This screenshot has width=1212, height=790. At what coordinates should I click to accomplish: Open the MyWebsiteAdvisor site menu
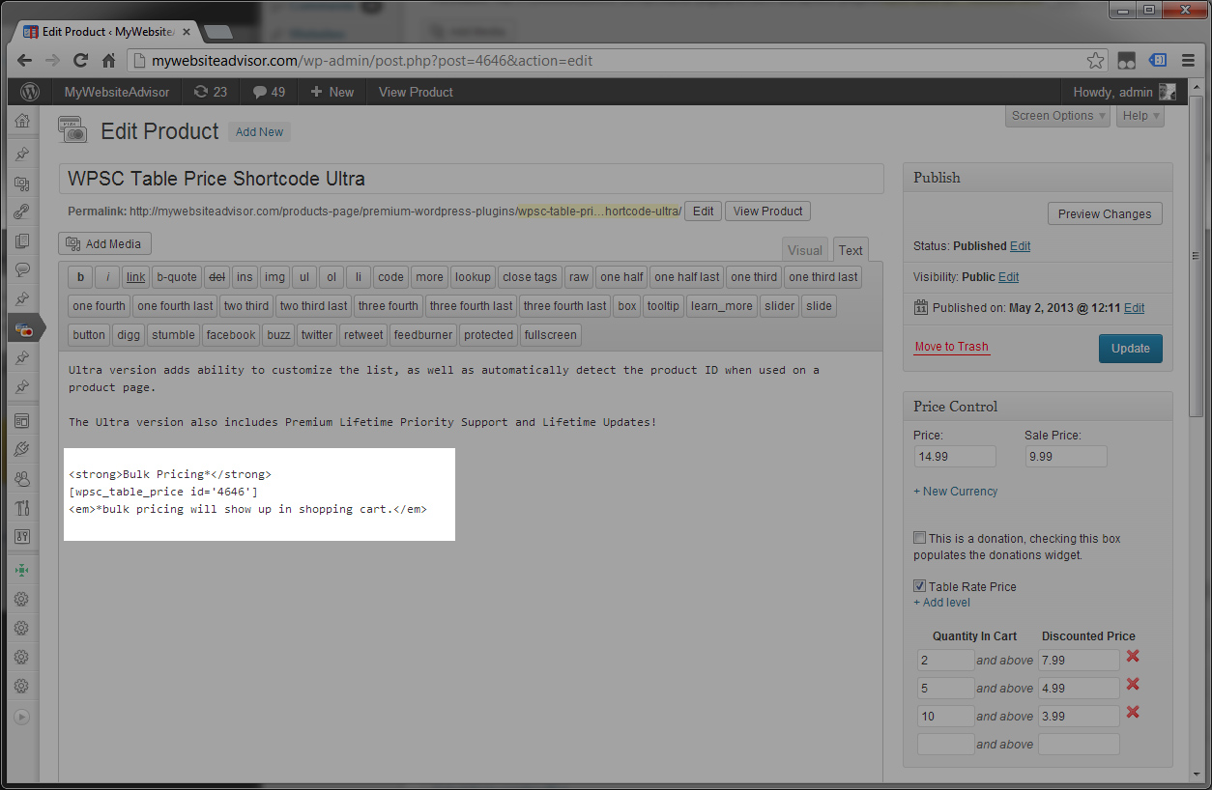(117, 92)
